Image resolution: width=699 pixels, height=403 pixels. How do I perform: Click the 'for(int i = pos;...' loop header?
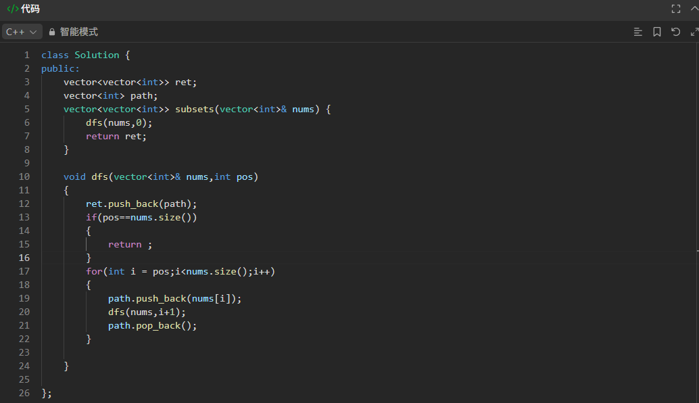180,272
